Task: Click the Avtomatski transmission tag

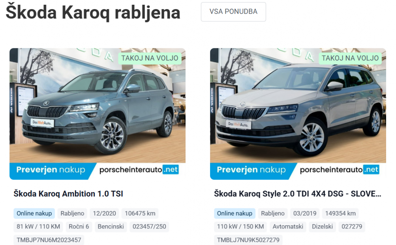Action: (x=288, y=226)
